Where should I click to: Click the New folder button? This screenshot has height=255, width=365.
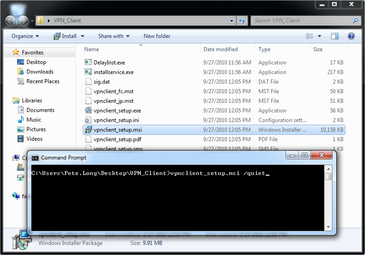[x=157, y=36]
